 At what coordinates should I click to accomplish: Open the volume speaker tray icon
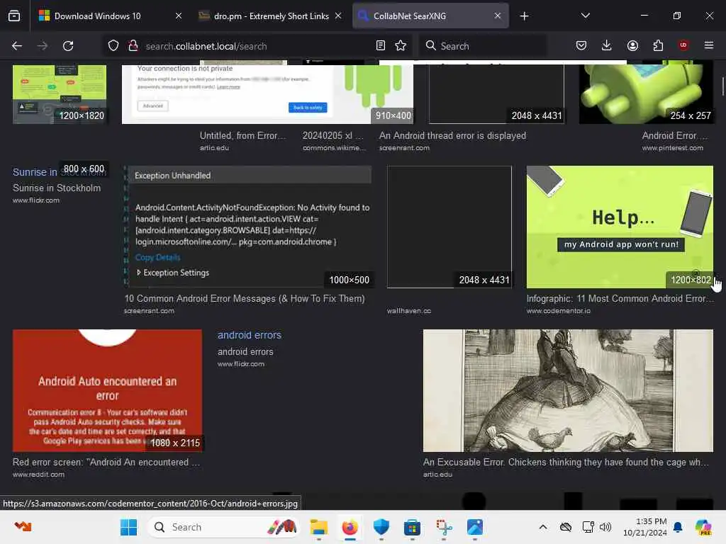click(605, 527)
